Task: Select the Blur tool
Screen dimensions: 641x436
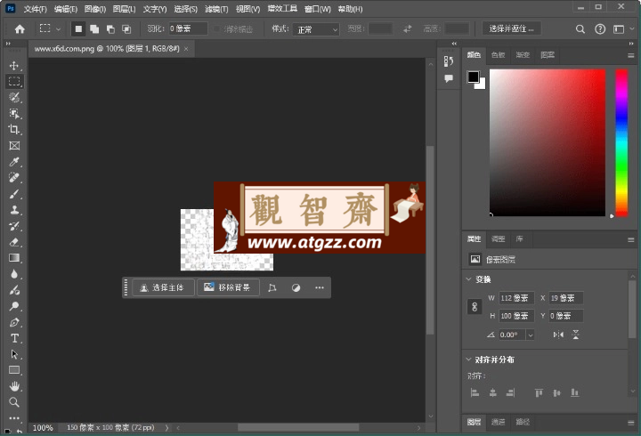Action: click(14, 274)
